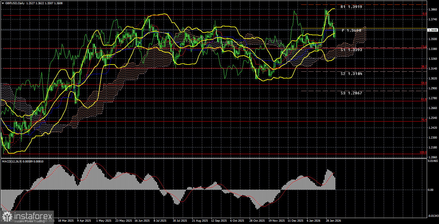Click the 100.0 Fibonacci level label

(x=423, y=152)
